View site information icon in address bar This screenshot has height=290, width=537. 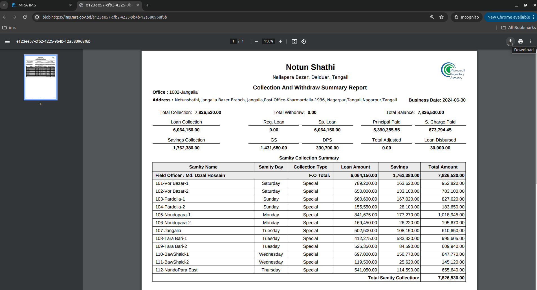click(37, 17)
